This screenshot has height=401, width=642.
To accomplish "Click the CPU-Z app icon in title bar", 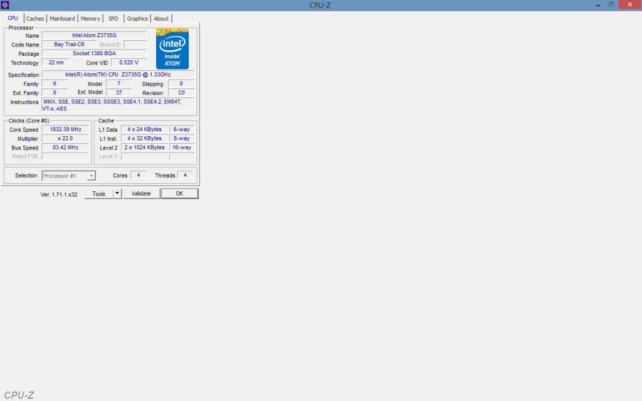I will [5, 5].
